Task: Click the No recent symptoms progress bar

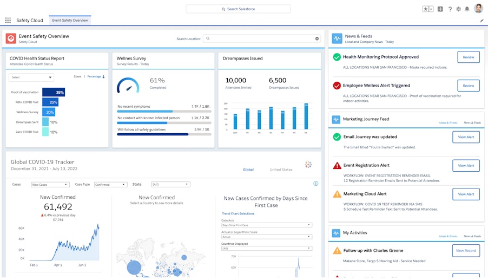Action: pos(164,111)
